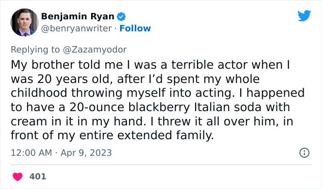Open the tweet info icon
322x189 pixels.
[x=304, y=153]
